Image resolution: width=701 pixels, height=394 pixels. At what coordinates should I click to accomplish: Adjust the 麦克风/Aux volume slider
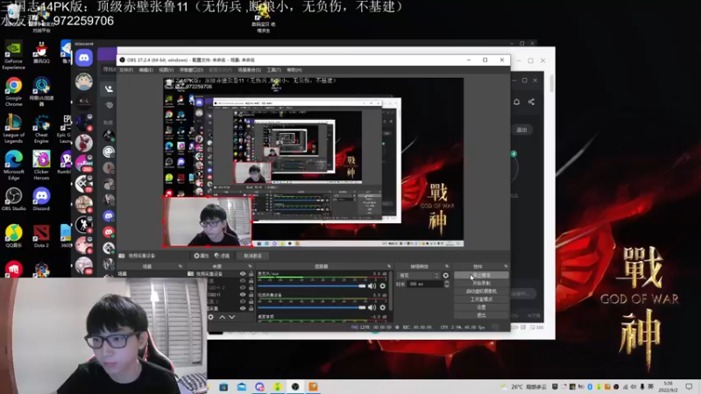click(312, 286)
